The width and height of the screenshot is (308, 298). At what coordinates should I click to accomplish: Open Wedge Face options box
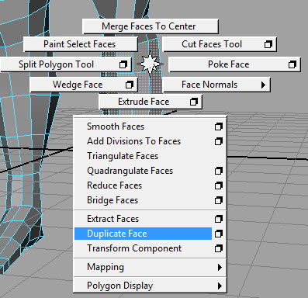(x=129, y=85)
